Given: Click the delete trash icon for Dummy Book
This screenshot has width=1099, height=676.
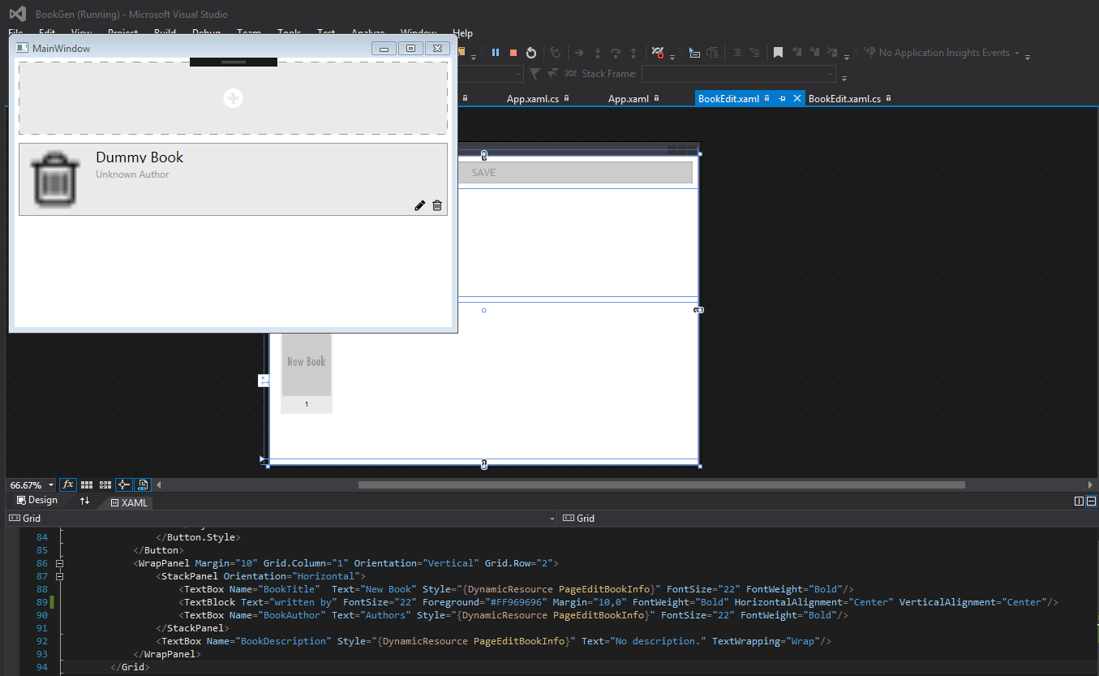Looking at the screenshot, I should tap(437, 205).
